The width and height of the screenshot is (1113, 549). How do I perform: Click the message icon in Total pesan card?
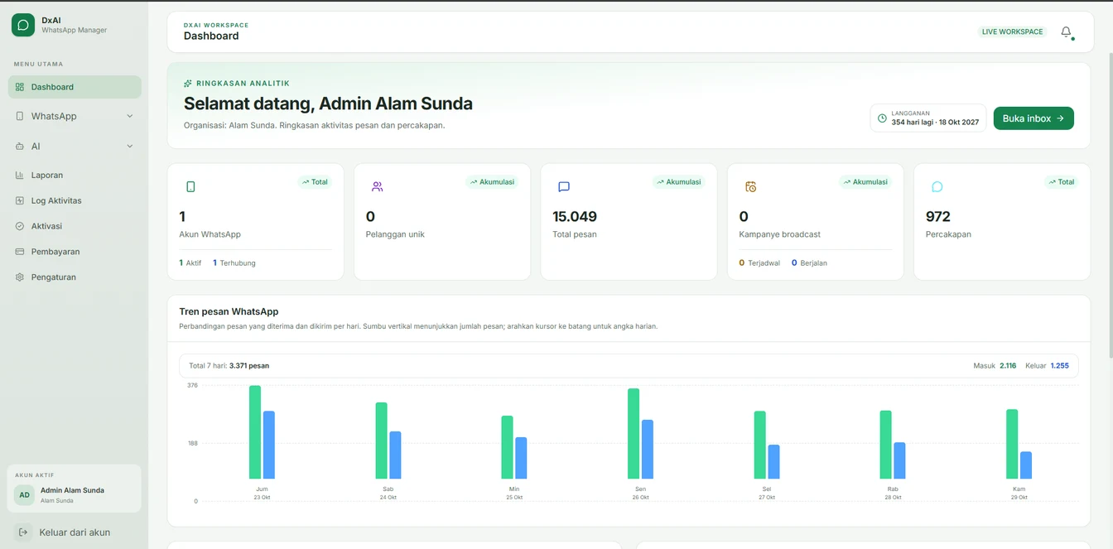[x=564, y=186]
